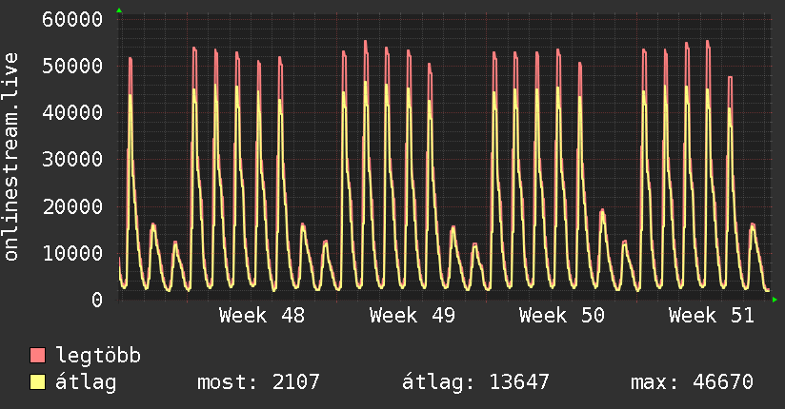Click the 60000 y-axis label
The image size is (785, 409).
(x=72, y=20)
